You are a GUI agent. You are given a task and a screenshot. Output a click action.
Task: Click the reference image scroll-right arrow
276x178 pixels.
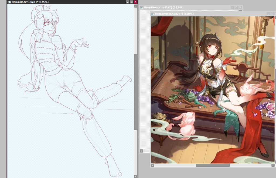[273, 165]
